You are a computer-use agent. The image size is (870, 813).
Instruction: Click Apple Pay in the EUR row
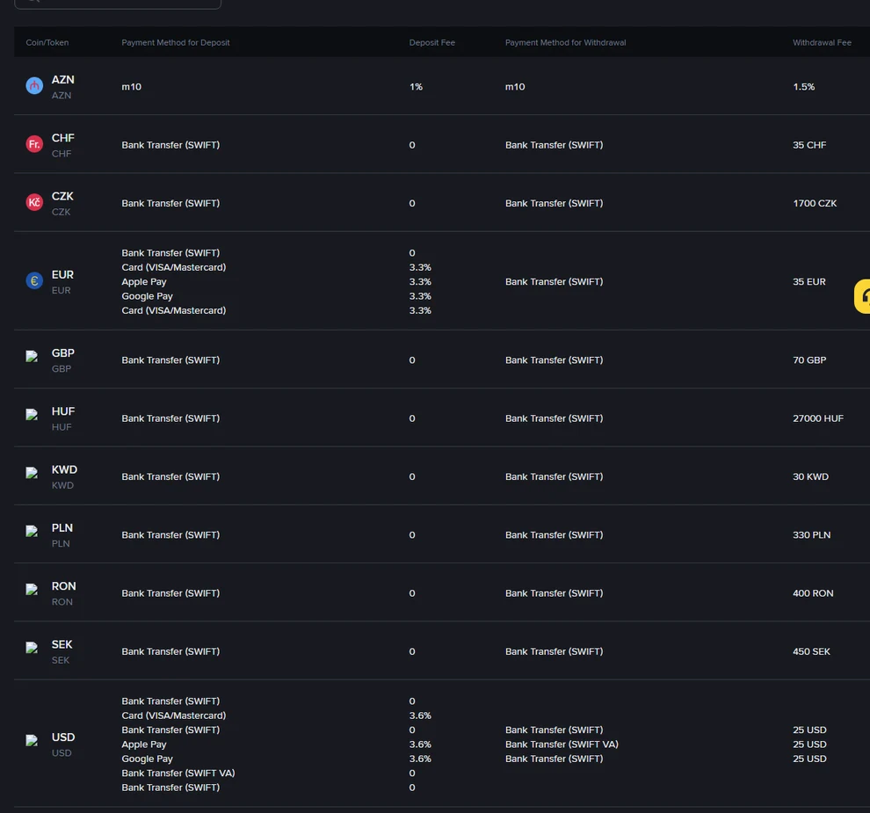tap(144, 282)
